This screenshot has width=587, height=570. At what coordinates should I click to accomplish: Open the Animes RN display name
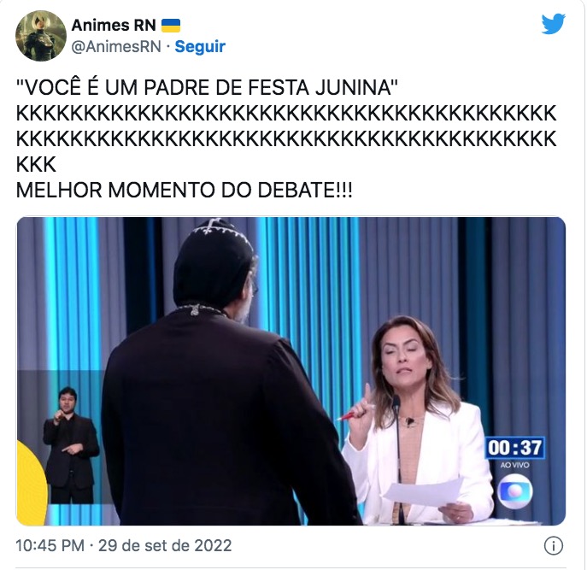click(114, 26)
